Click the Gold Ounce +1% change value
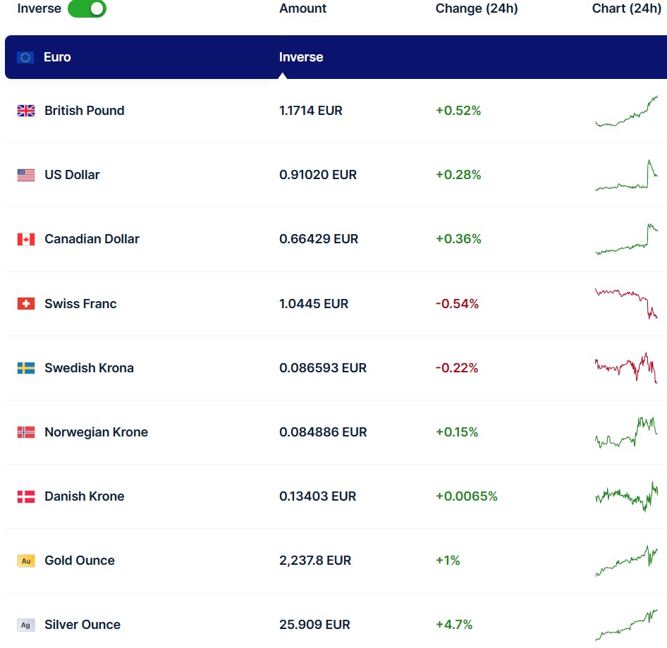This screenshot has height=648, width=667. pyautogui.click(x=448, y=561)
